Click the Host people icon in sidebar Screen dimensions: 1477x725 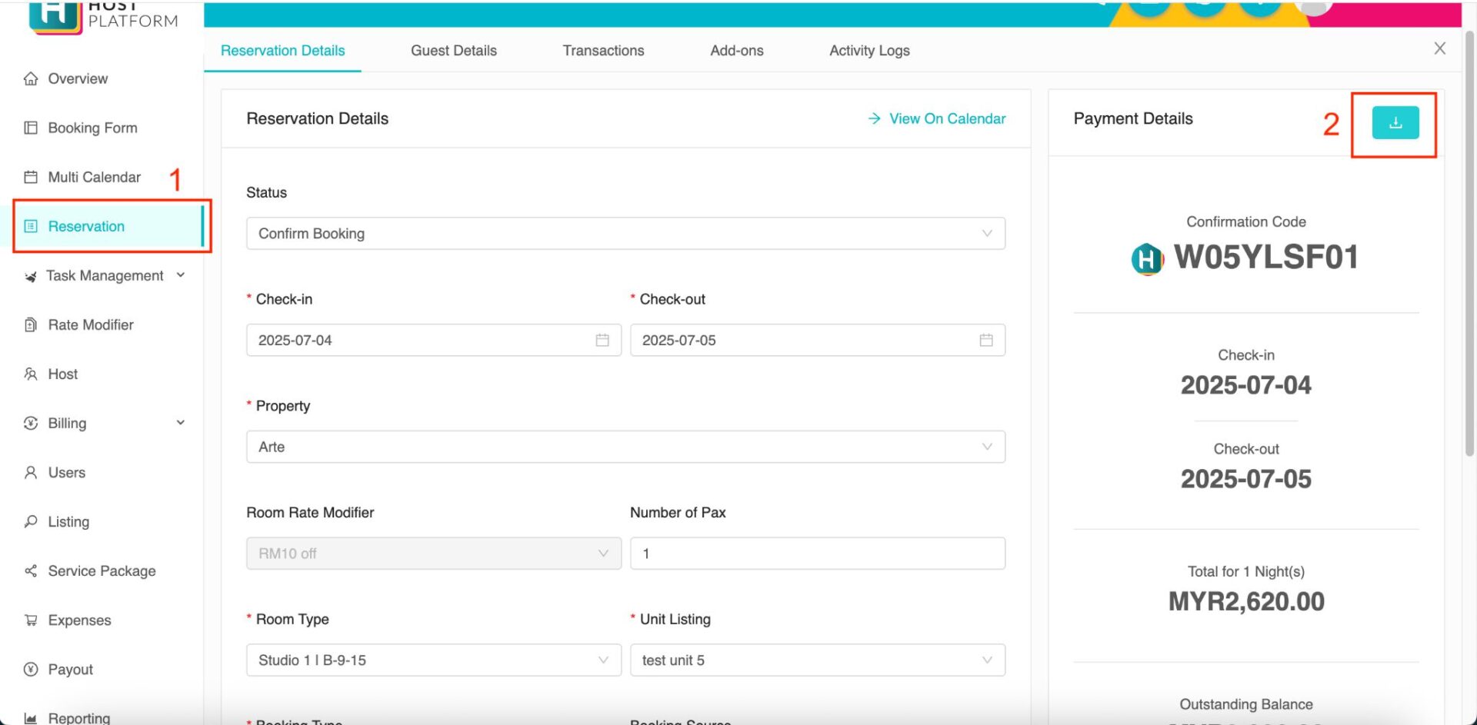coord(31,374)
